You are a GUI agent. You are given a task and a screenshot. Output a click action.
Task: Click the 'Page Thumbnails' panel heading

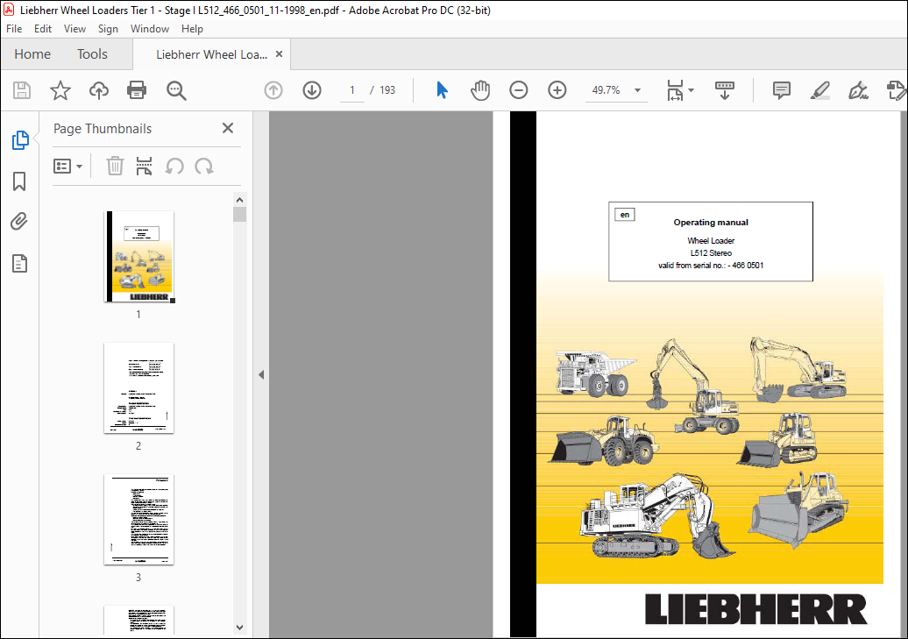pos(103,129)
